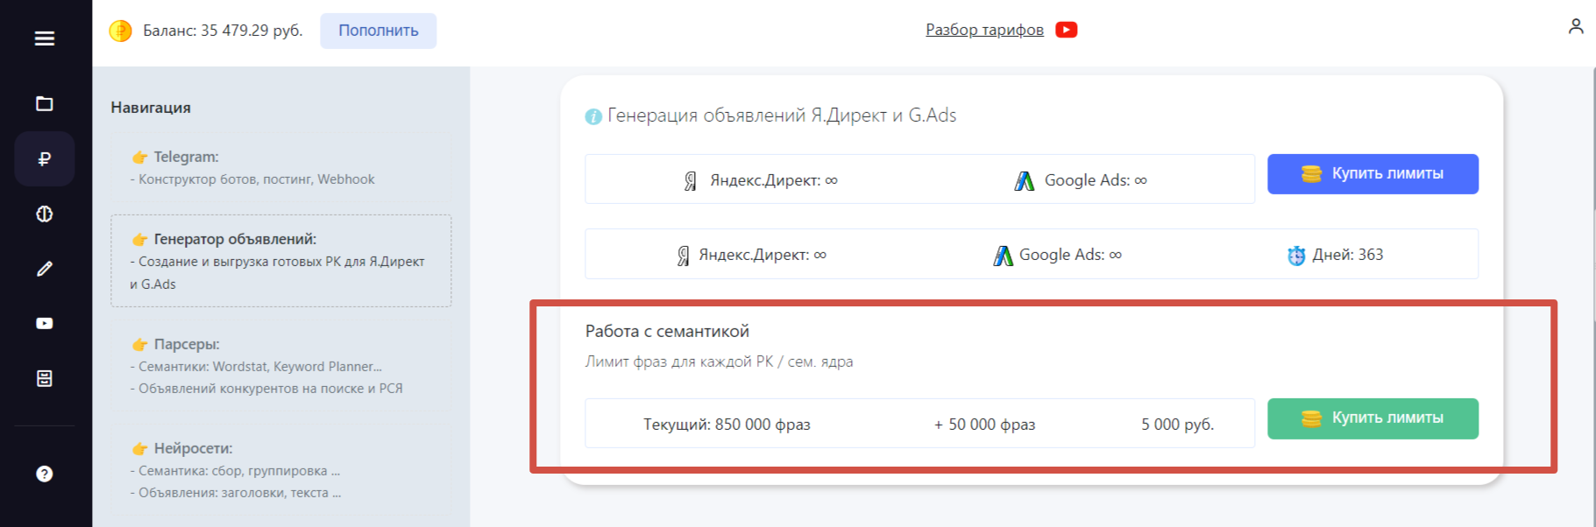Open the help question mark icon
The height and width of the screenshot is (527, 1596).
pos(45,474)
